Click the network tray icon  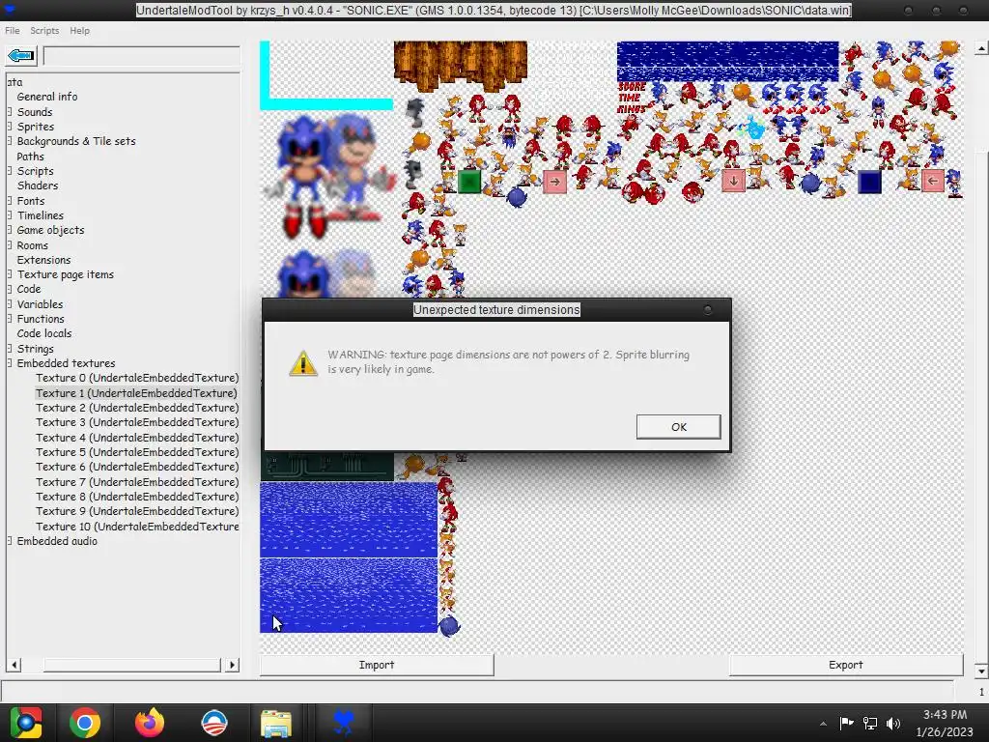pyautogui.click(x=870, y=723)
